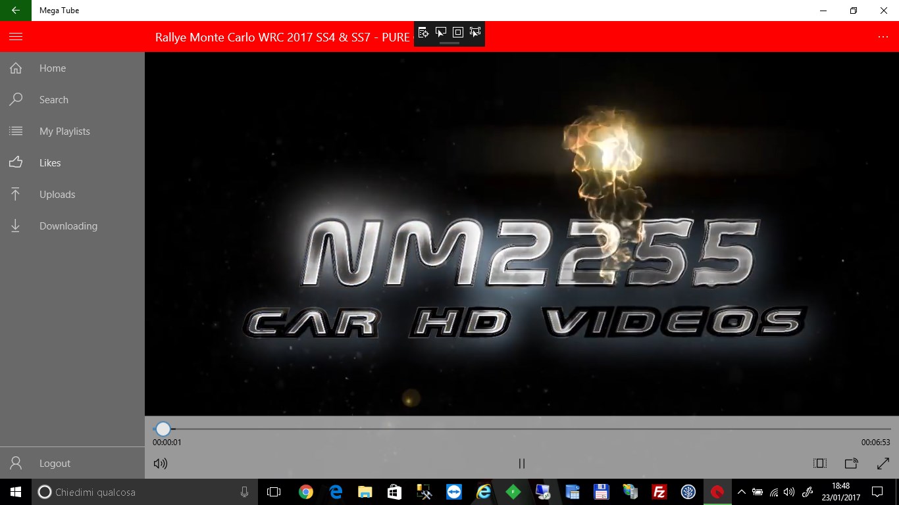This screenshot has width=899, height=505.
Task: Click the video intro frame
Action: pyautogui.click(x=522, y=234)
